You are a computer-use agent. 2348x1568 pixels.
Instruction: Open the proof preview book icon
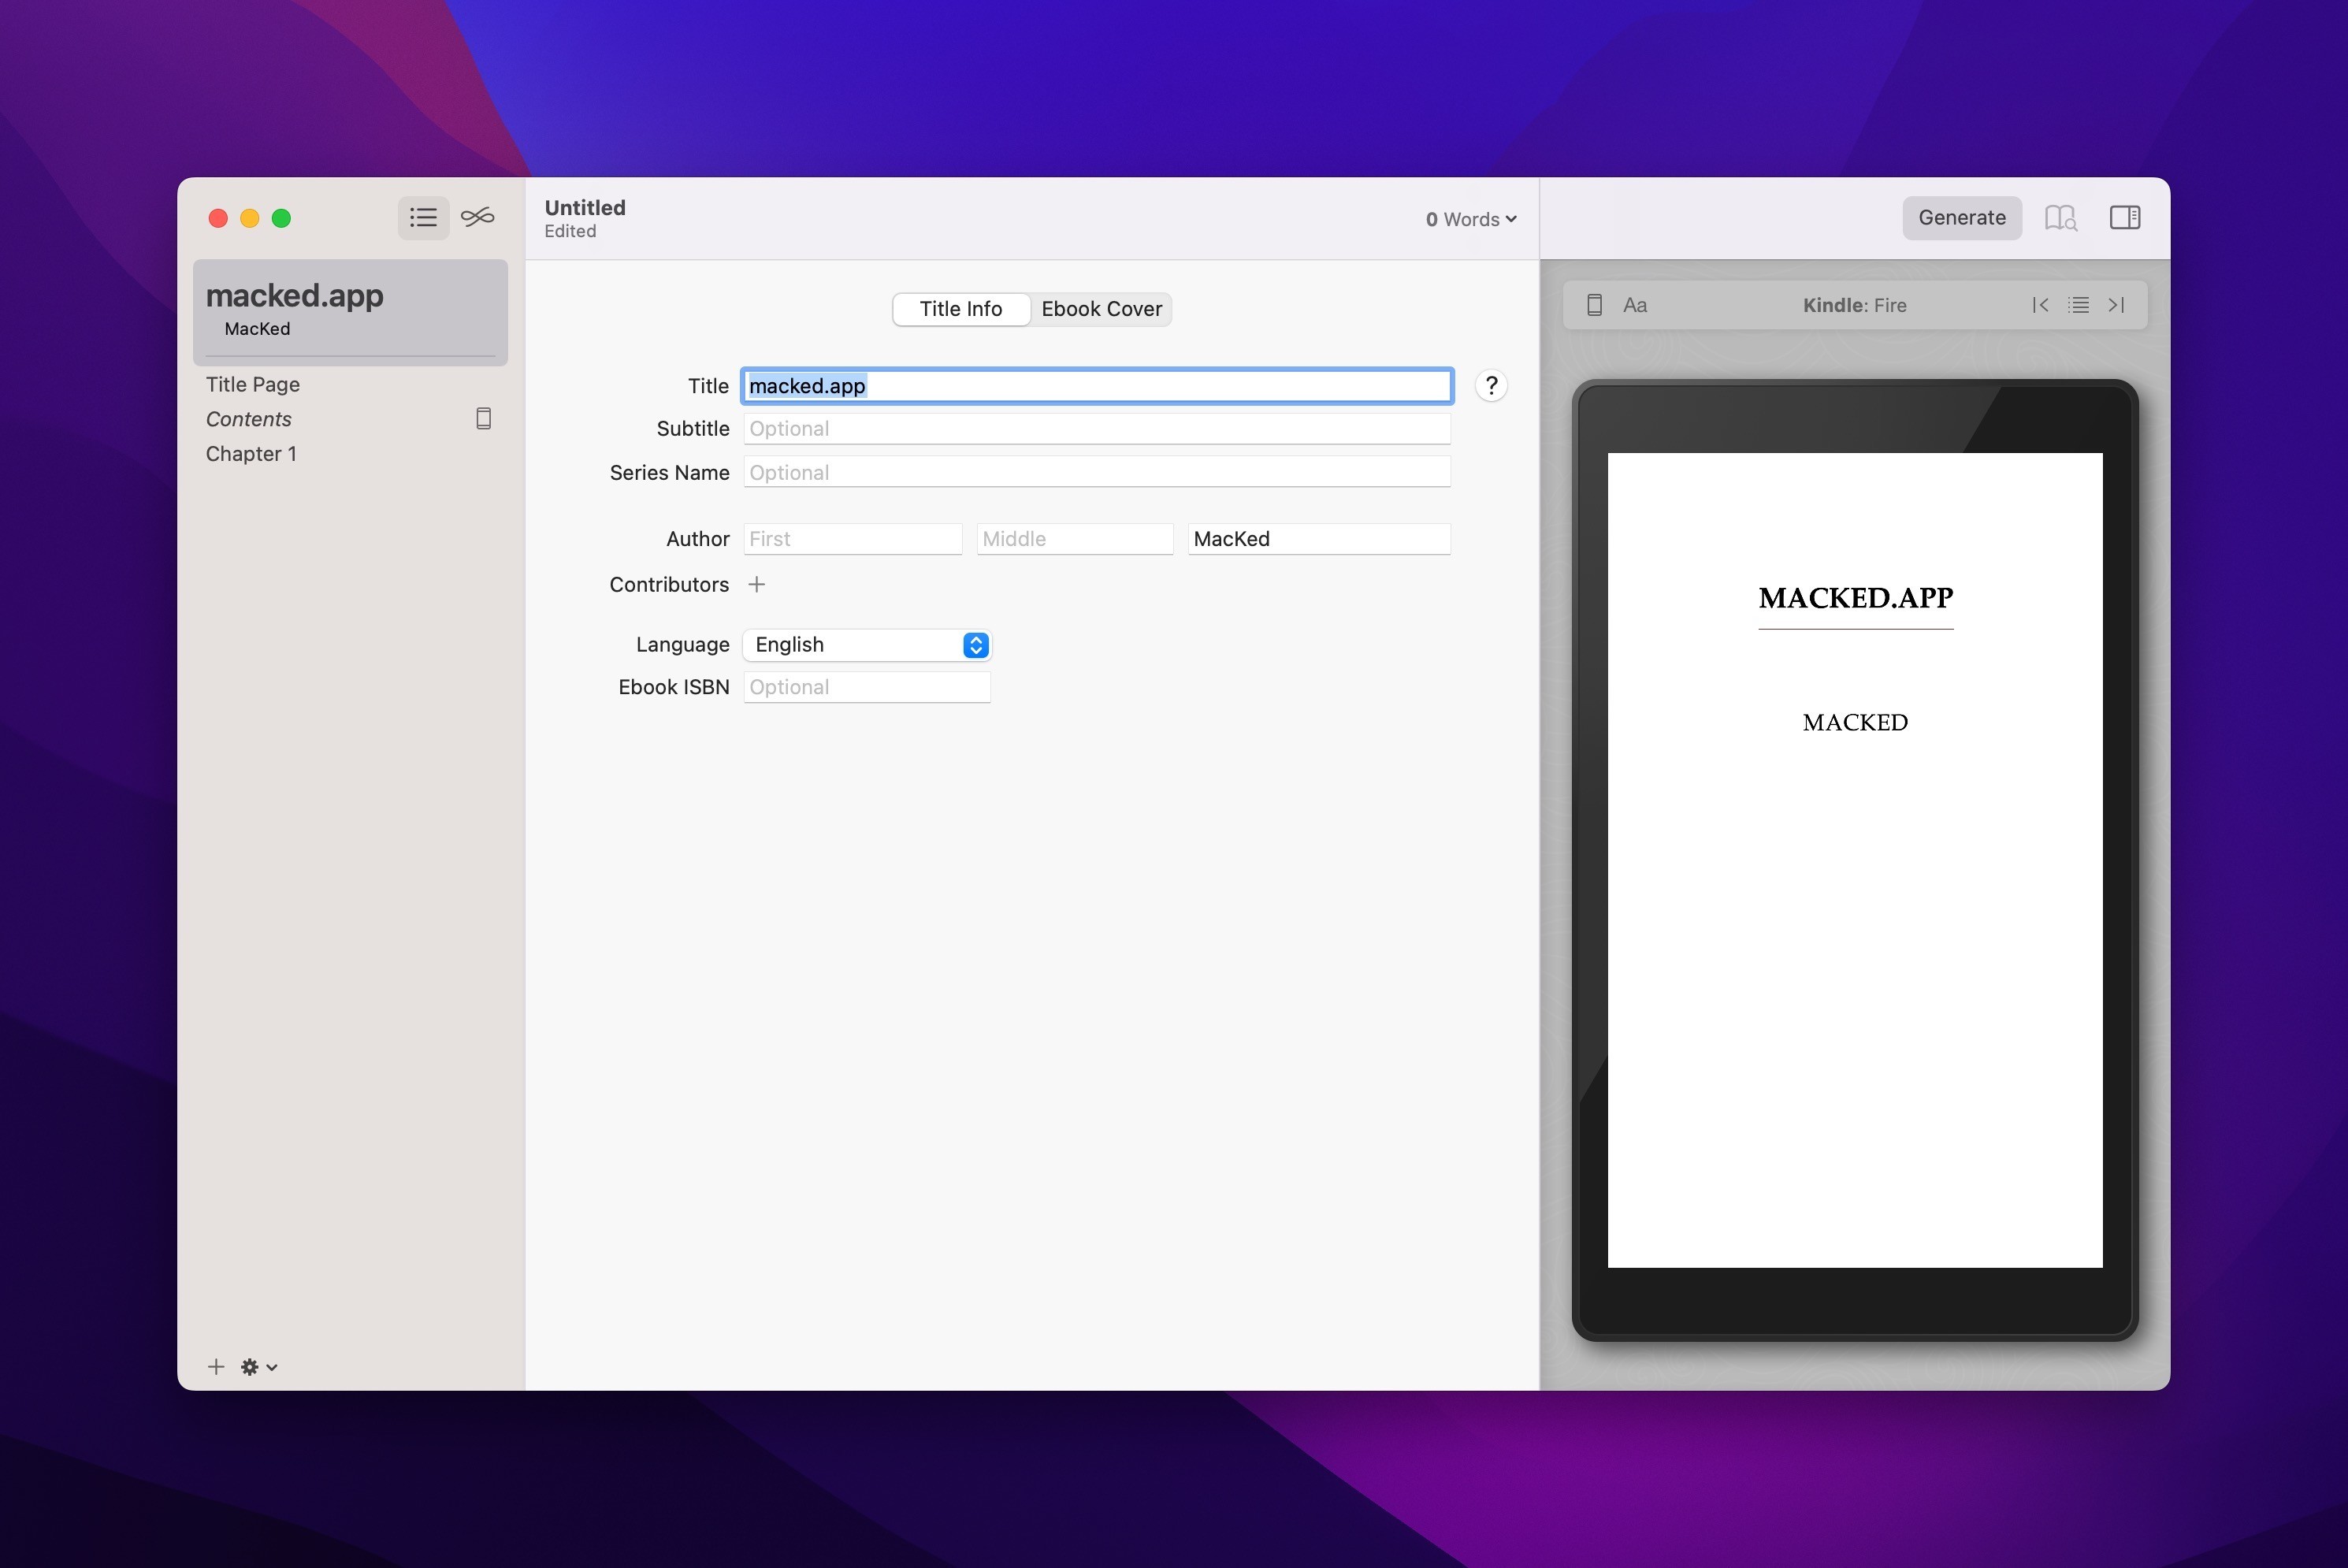pyautogui.click(x=2060, y=218)
